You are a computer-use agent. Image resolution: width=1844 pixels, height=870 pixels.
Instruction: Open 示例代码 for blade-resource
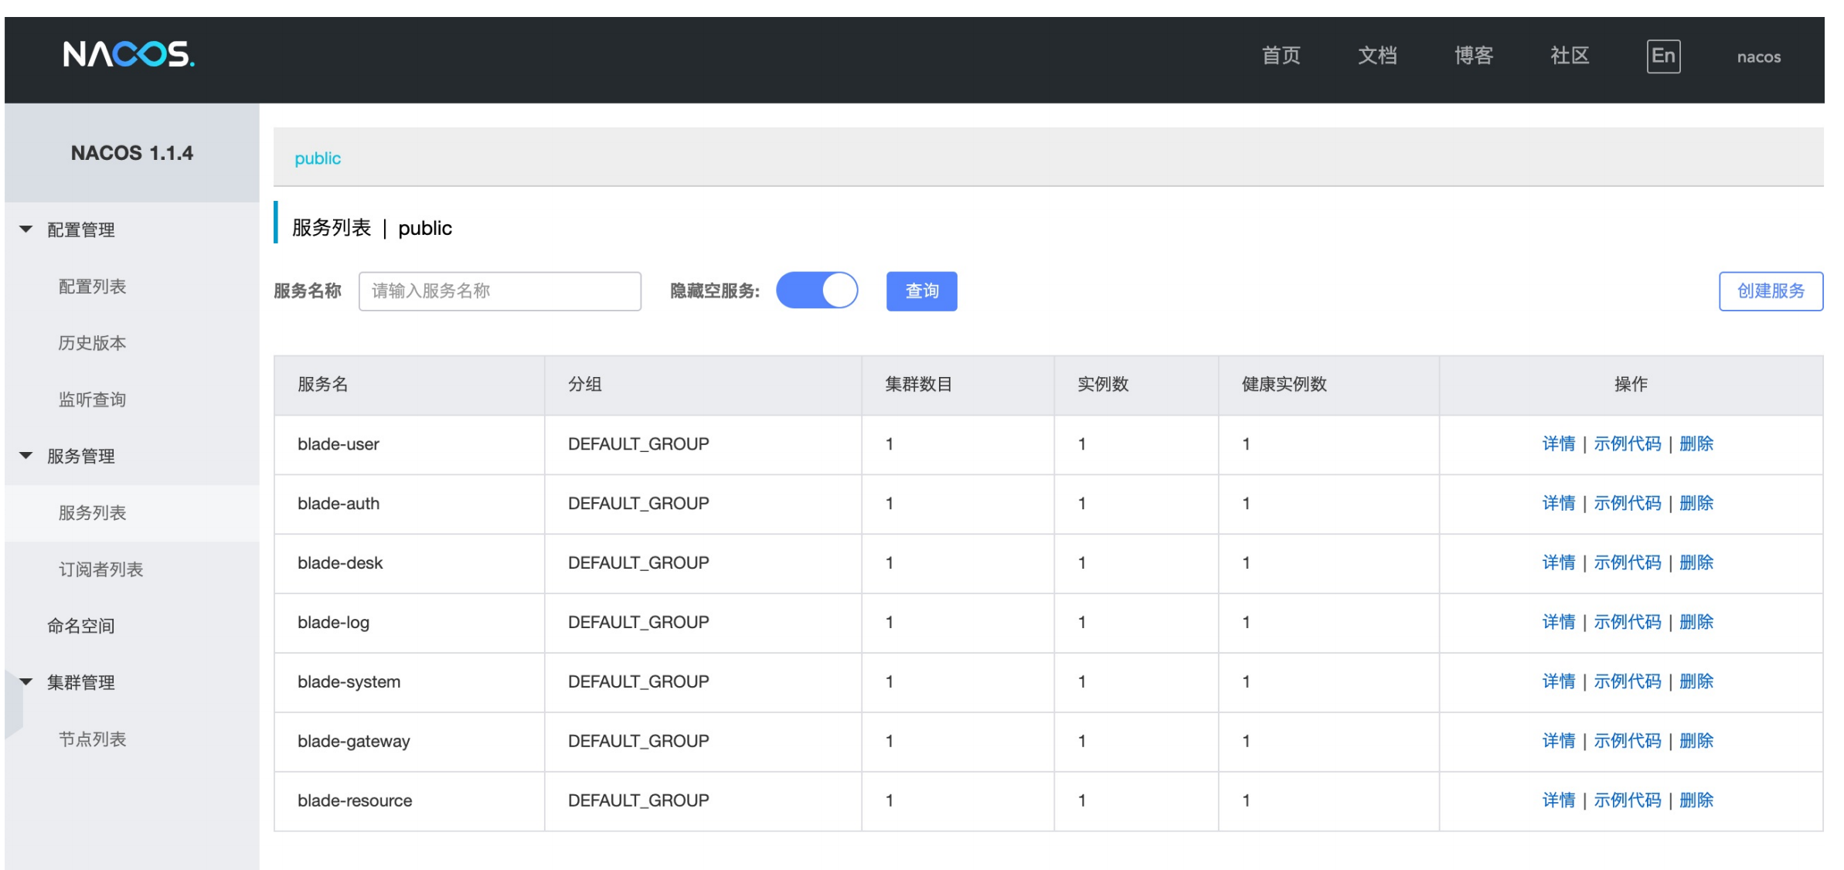pyautogui.click(x=1627, y=801)
